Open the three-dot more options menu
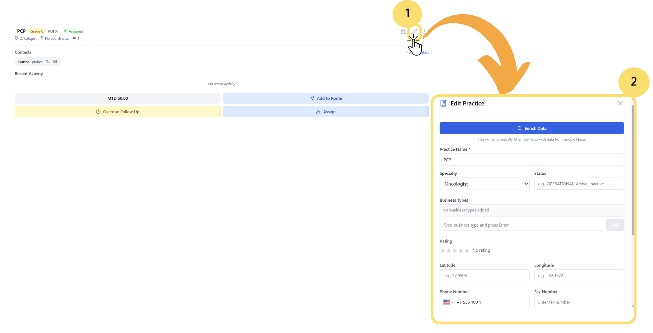Viewport: 653px width, 333px height. (x=425, y=31)
